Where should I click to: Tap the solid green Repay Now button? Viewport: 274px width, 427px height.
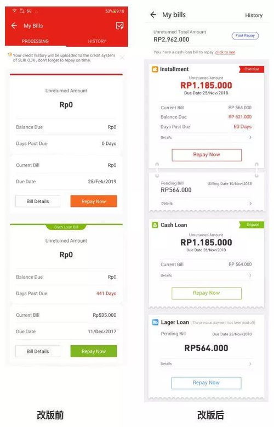94,351
